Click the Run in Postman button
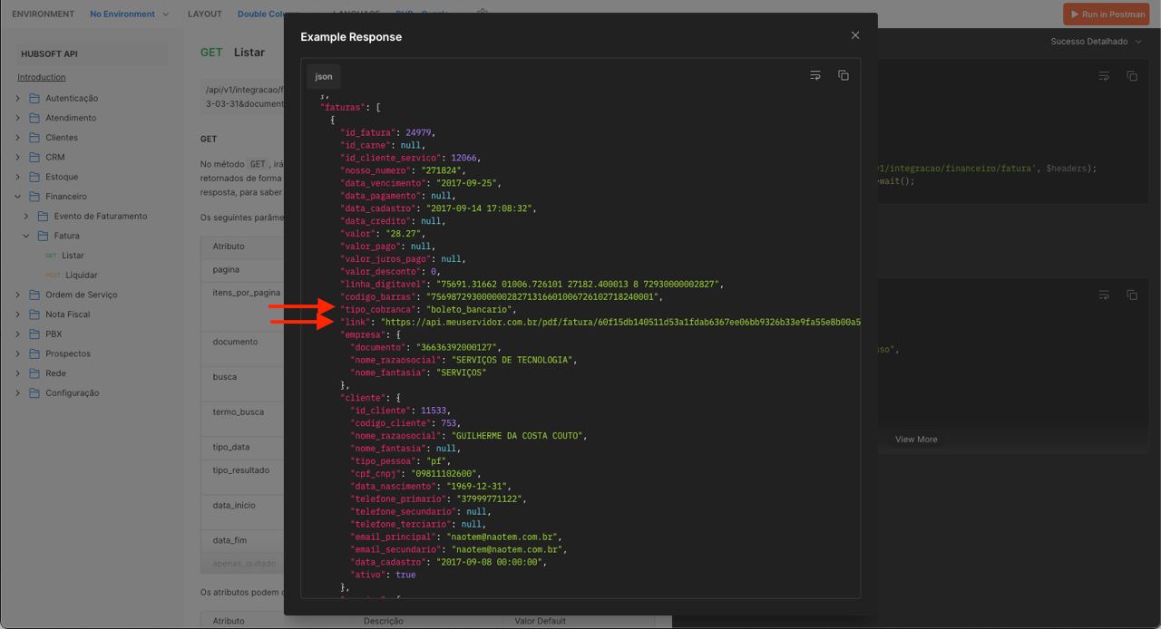Image resolution: width=1161 pixels, height=629 pixels. (1107, 15)
